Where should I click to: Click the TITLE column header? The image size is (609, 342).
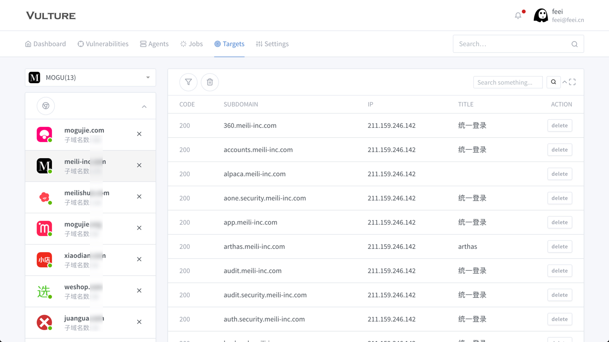coord(466,104)
